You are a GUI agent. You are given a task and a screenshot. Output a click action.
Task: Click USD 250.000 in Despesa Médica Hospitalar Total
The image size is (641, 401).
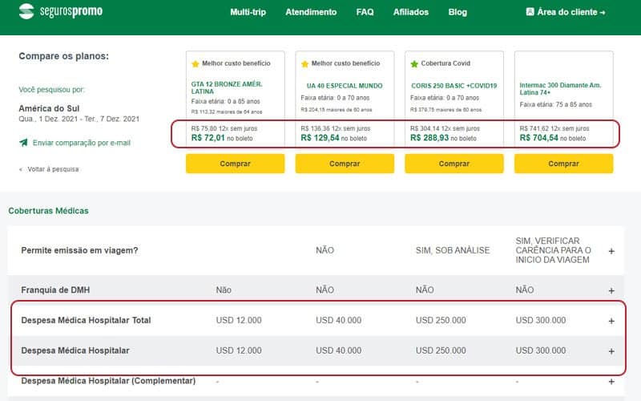(x=441, y=320)
